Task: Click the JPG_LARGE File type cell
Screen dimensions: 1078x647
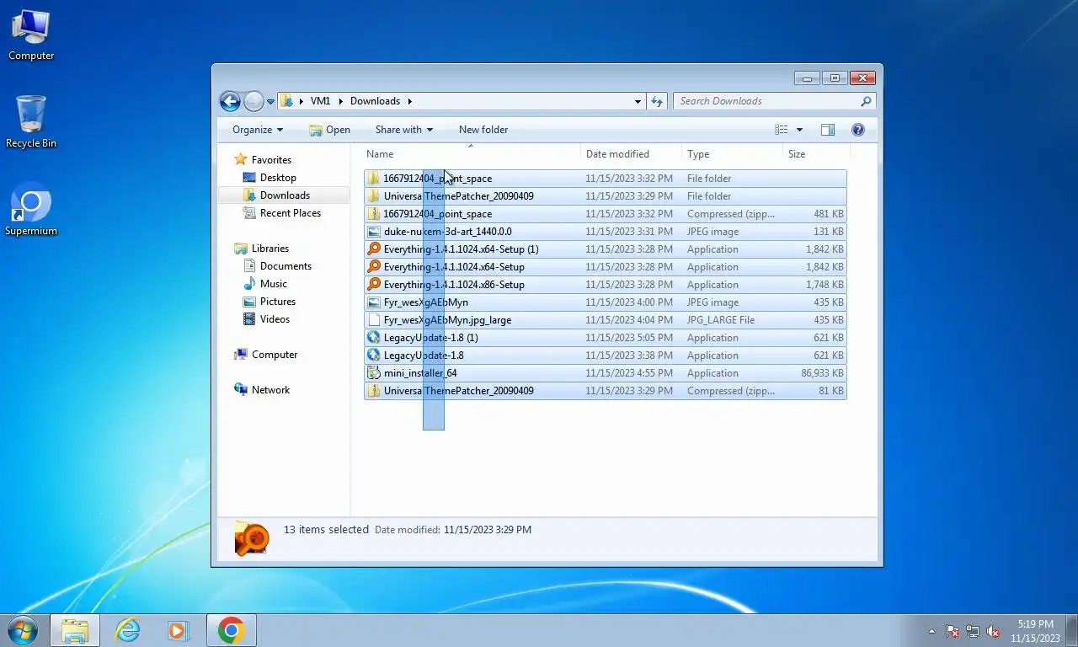Action: pos(721,320)
